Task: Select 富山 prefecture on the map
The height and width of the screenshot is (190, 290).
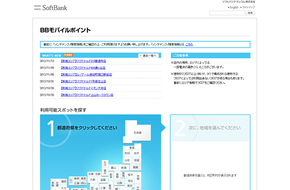Action: [x=113, y=168]
